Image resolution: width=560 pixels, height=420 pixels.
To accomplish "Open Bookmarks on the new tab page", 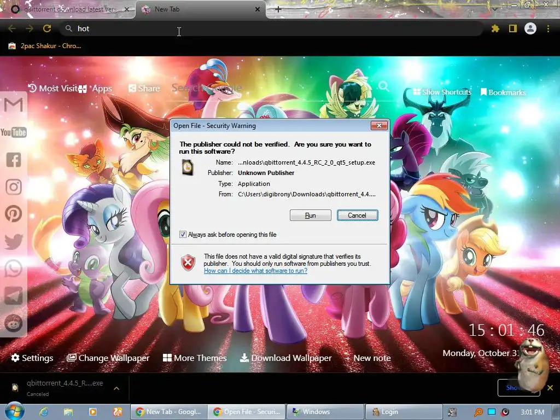I will click(x=503, y=92).
